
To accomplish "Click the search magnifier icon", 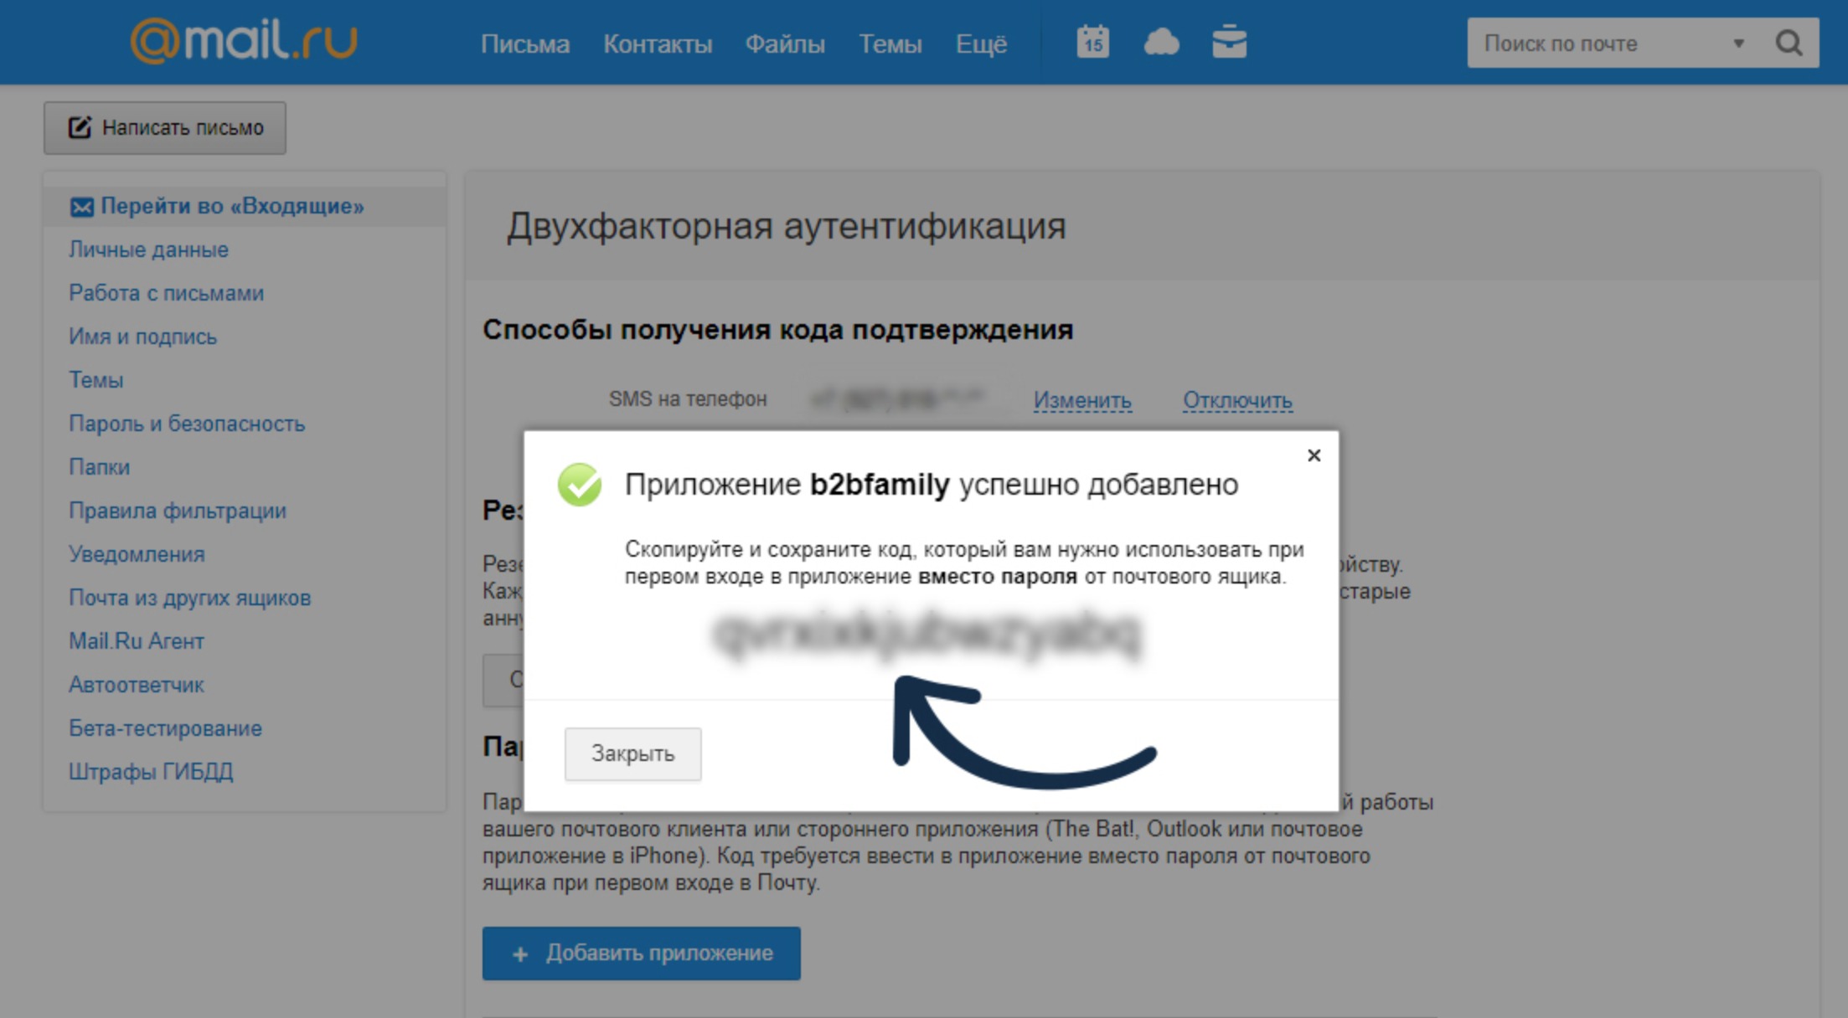I will click(x=1789, y=43).
